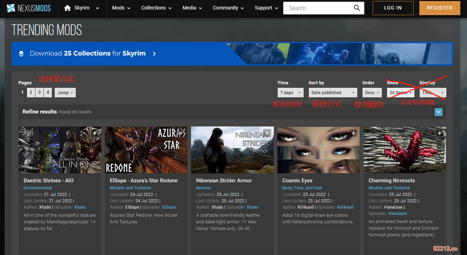Open the Community menu
This screenshot has width=467, height=255.
tap(228, 8)
